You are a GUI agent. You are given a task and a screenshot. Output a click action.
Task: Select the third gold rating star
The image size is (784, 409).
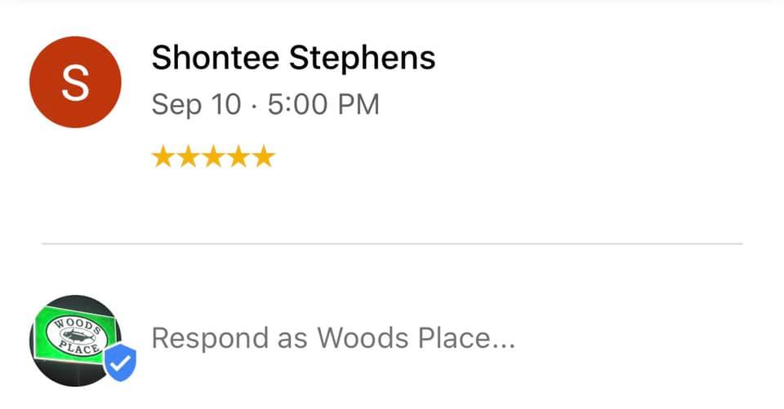tap(213, 156)
